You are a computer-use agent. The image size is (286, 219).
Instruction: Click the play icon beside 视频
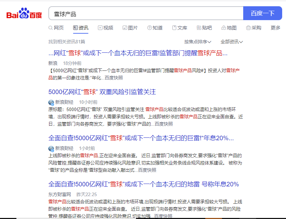[x=100, y=28]
